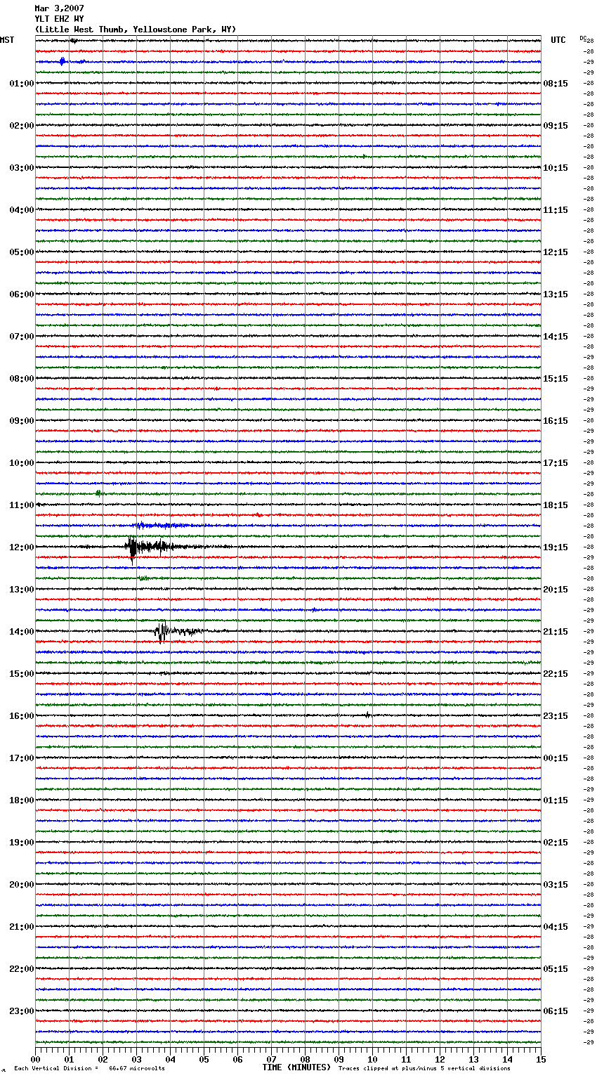Select the 09:00 MST time label
The height and width of the screenshot is (1078, 597).
pyautogui.click(x=22, y=421)
